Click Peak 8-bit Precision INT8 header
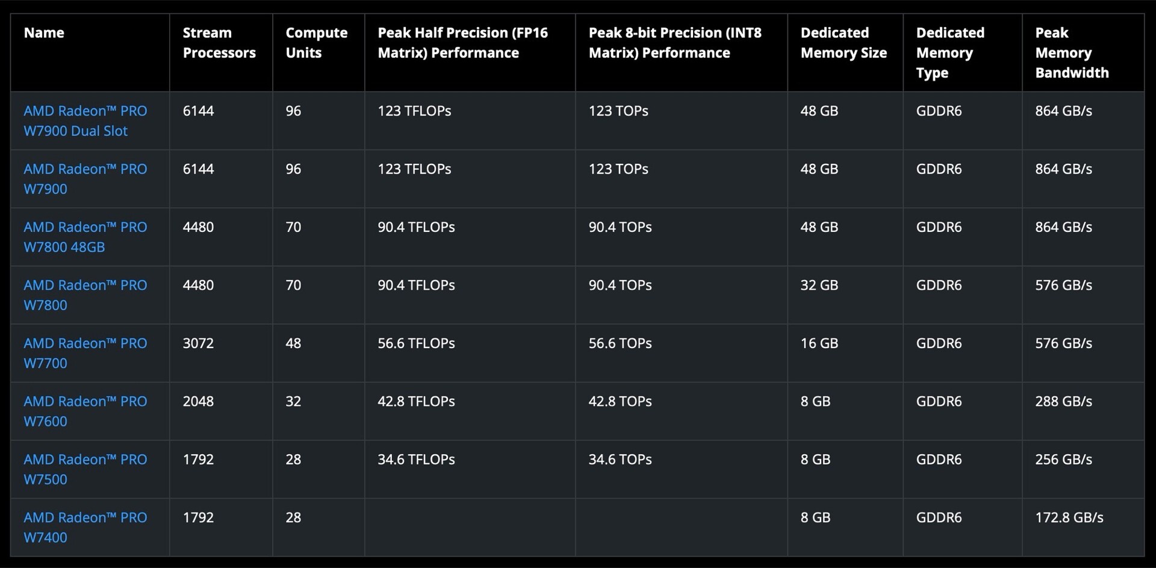Image resolution: width=1156 pixels, height=568 pixels. tap(674, 43)
